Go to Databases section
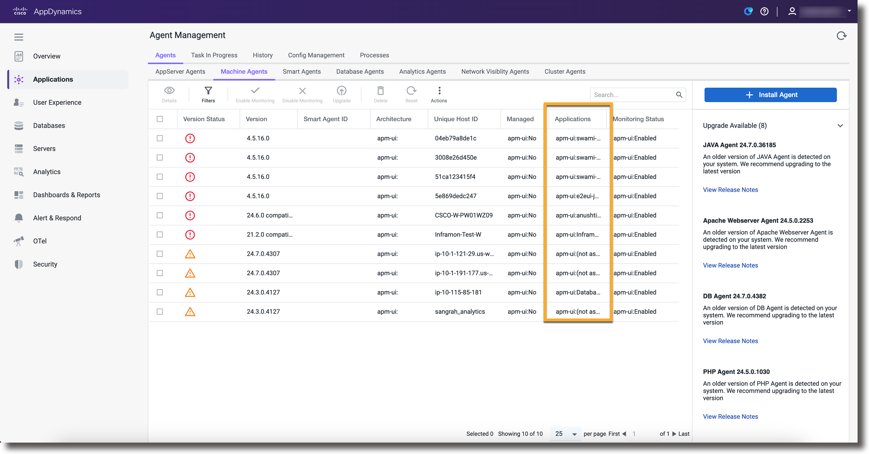The image size is (869, 454). click(49, 126)
